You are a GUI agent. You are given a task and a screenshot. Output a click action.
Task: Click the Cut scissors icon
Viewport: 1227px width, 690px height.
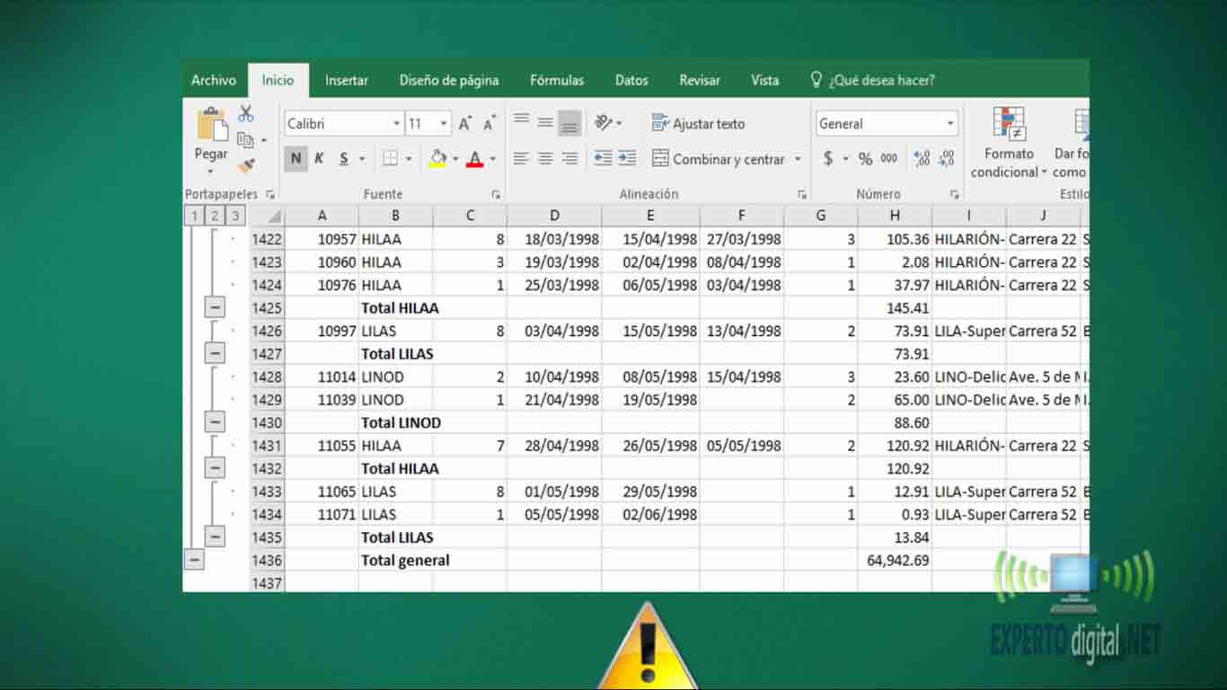pos(246,114)
